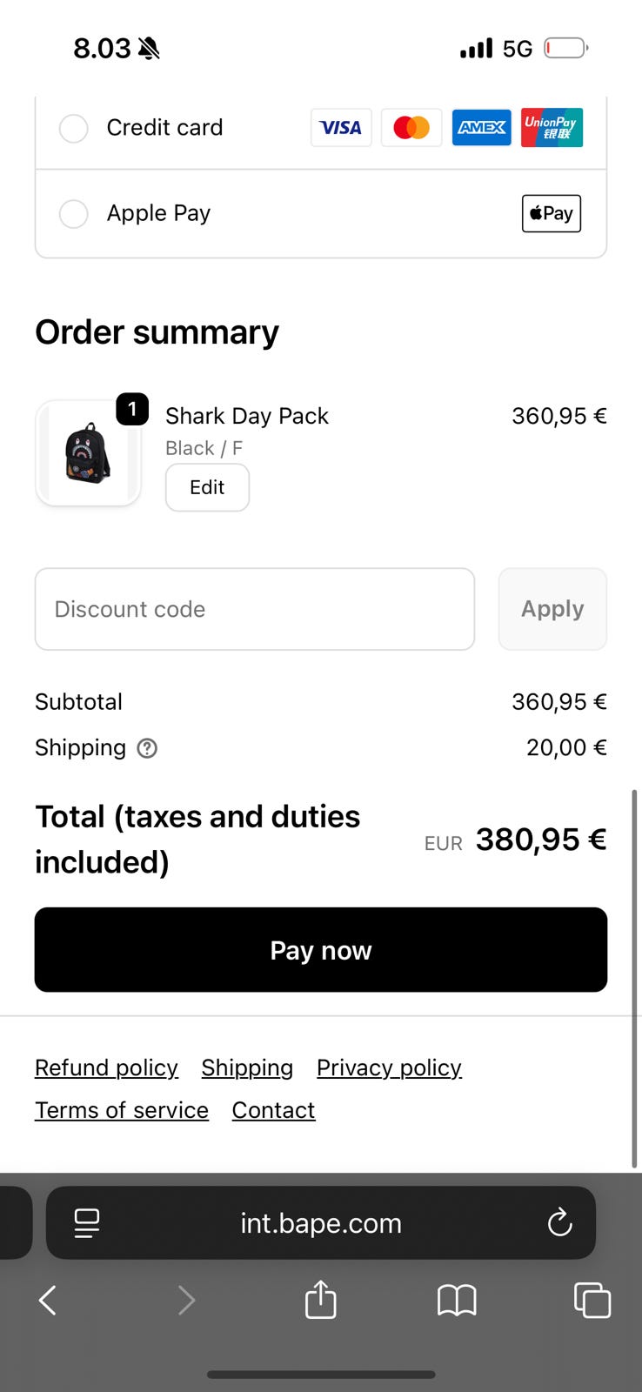
Task: Tap the Safari share icon
Action: click(x=321, y=1301)
